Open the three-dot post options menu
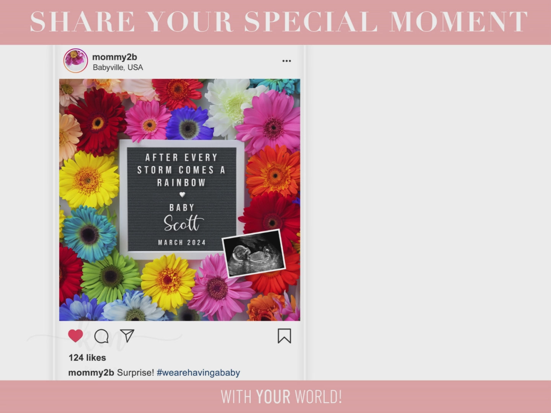The height and width of the screenshot is (413, 551). pyautogui.click(x=287, y=61)
